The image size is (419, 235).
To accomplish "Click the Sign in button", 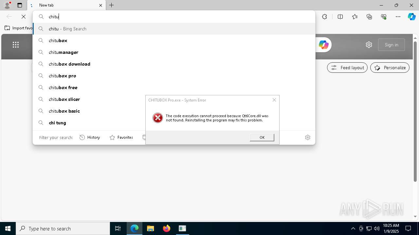I will click(x=392, y=45).
